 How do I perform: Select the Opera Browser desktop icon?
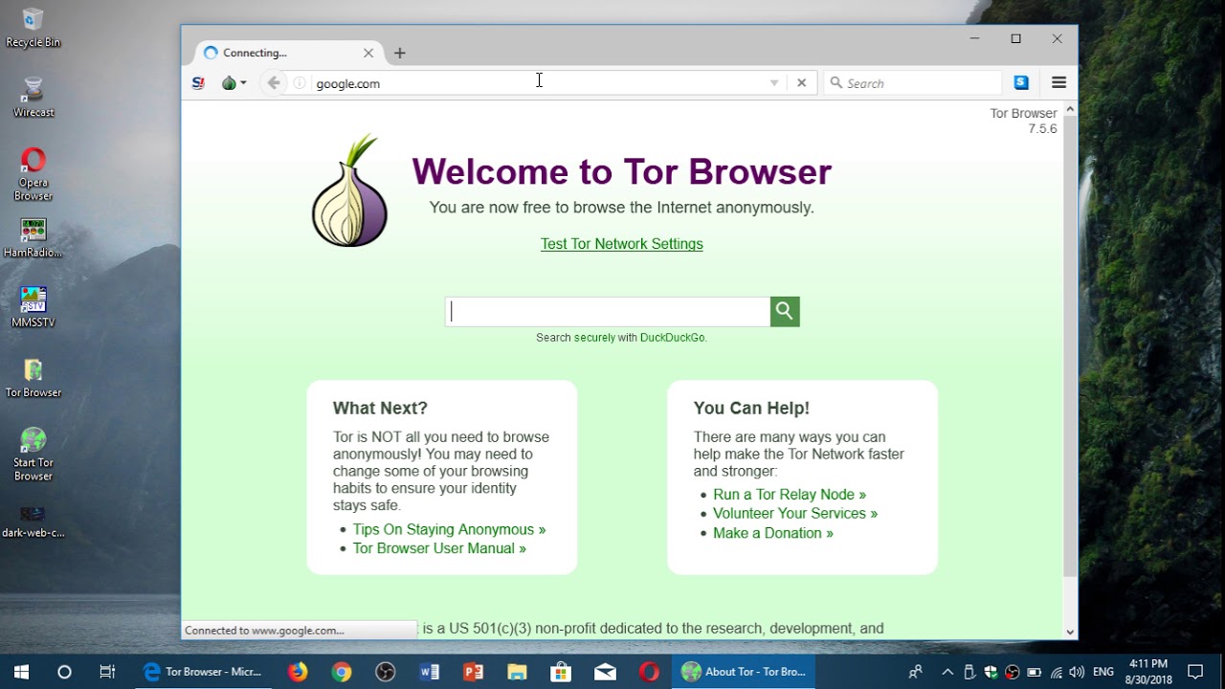coord(33,174)
